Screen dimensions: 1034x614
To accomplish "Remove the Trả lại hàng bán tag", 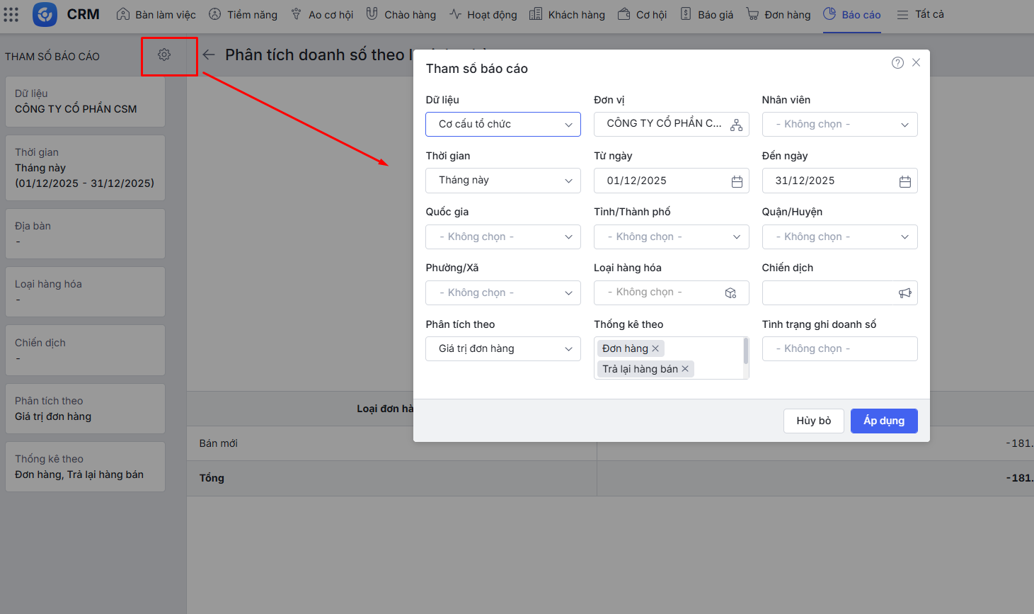I will [685, 369].
